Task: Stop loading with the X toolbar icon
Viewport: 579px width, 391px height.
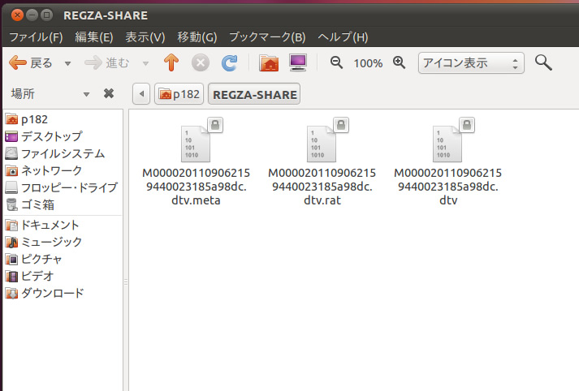Action: (x=201, y=62)
